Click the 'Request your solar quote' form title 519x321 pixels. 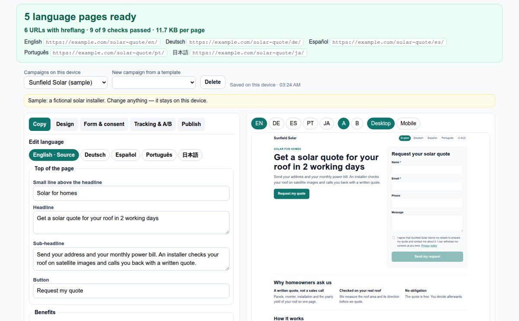click(421, 154)
